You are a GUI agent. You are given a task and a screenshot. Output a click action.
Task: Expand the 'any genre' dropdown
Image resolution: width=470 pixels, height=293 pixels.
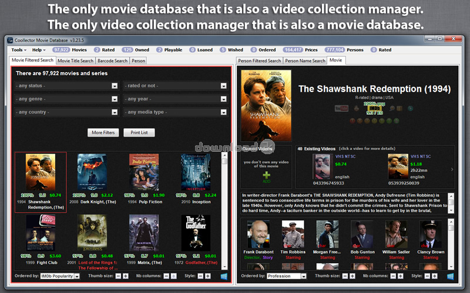tap(67, 99)
